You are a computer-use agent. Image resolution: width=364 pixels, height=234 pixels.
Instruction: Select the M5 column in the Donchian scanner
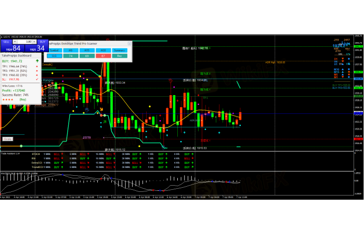click(x=71, y=49)
